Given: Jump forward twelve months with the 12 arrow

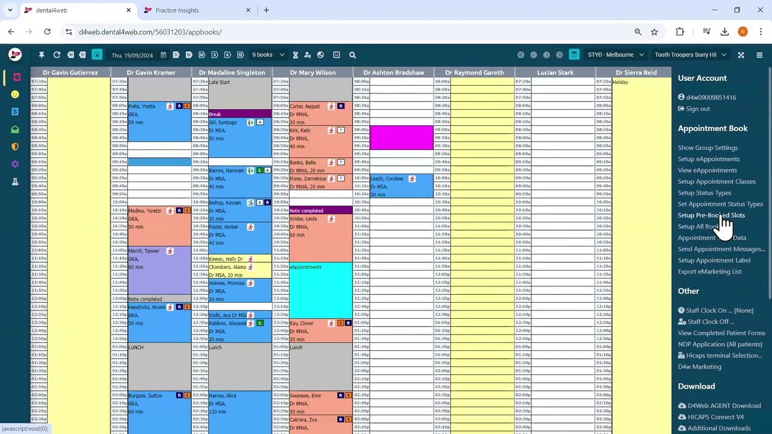Looking at the screenshot, I should pyautogui.click(x=241, y=55).
